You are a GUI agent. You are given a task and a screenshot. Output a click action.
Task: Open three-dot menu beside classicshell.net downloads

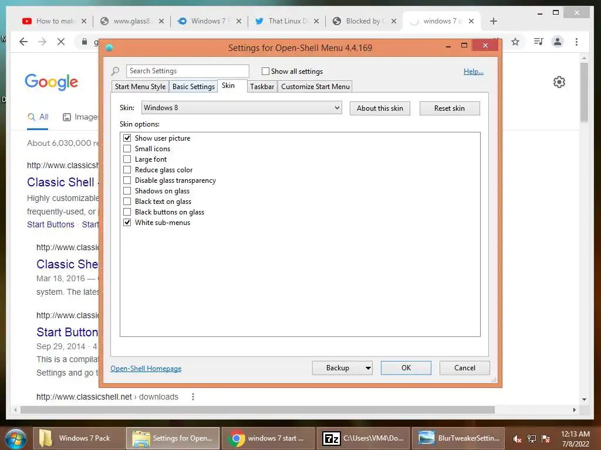pyautogui.click(x=193, y=397)
